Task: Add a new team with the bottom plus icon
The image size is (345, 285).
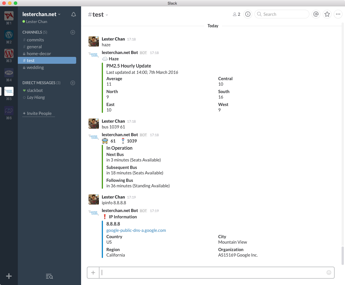Action: [x=9, y=276]
